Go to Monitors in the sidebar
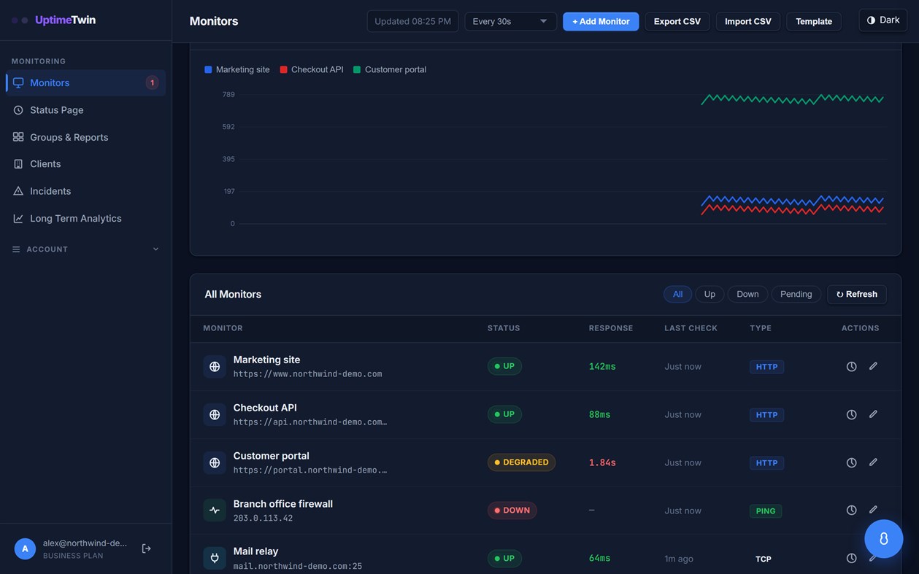The image size is (919, 574). click(x=86, y=82)
